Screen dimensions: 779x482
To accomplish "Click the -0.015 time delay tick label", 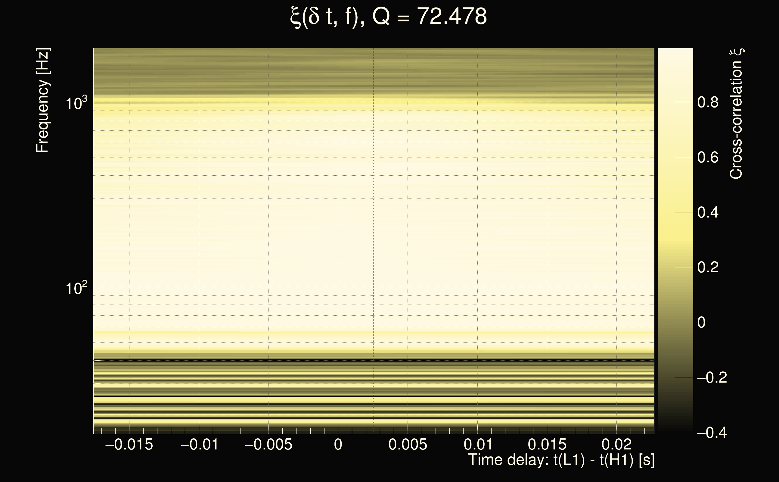I will (x=129, y=444).
